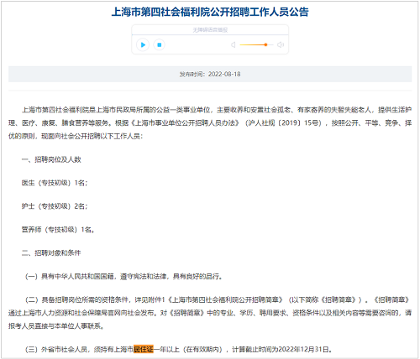Click the page title 上海市第四社会福利院公开招聘工作人员公告
Image resolution: width=420 pixels, height=359 pixels.
tap(210, 12)
